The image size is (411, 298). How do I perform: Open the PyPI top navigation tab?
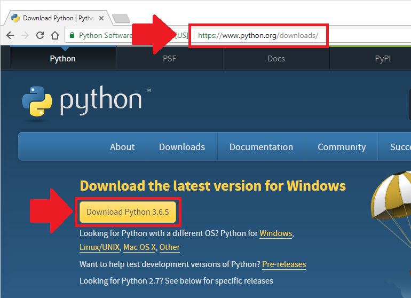tap(383, 59)
